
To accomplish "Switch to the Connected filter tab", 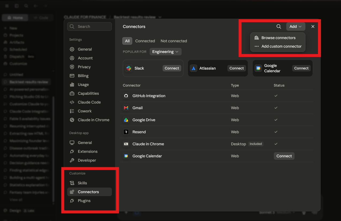I will pyautogui.click(x=145, y=41).
